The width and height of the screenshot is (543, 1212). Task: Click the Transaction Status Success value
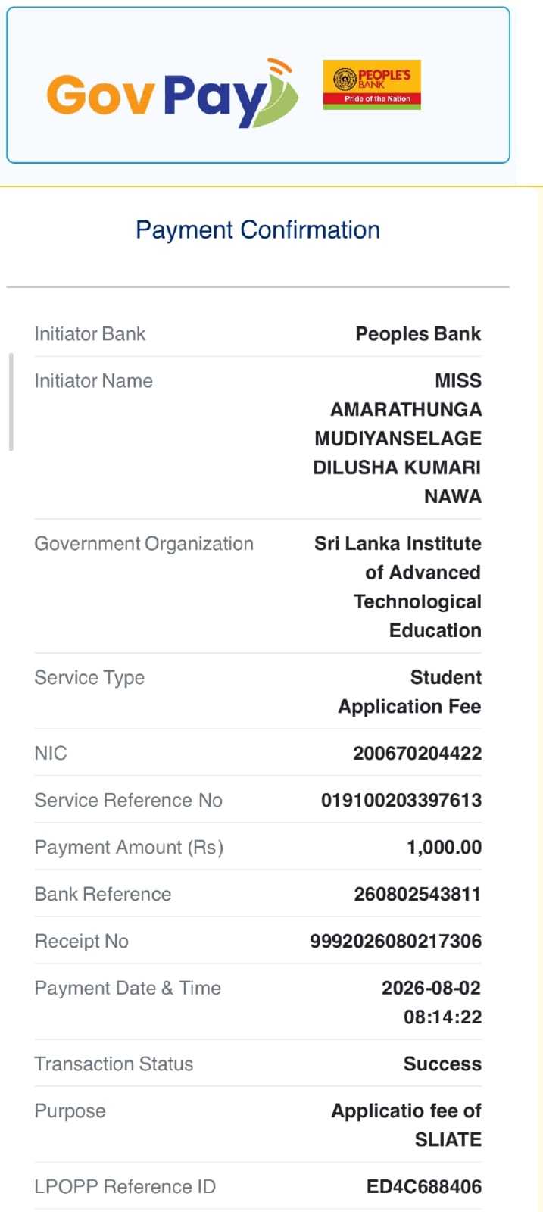(x=442, y=1064)
